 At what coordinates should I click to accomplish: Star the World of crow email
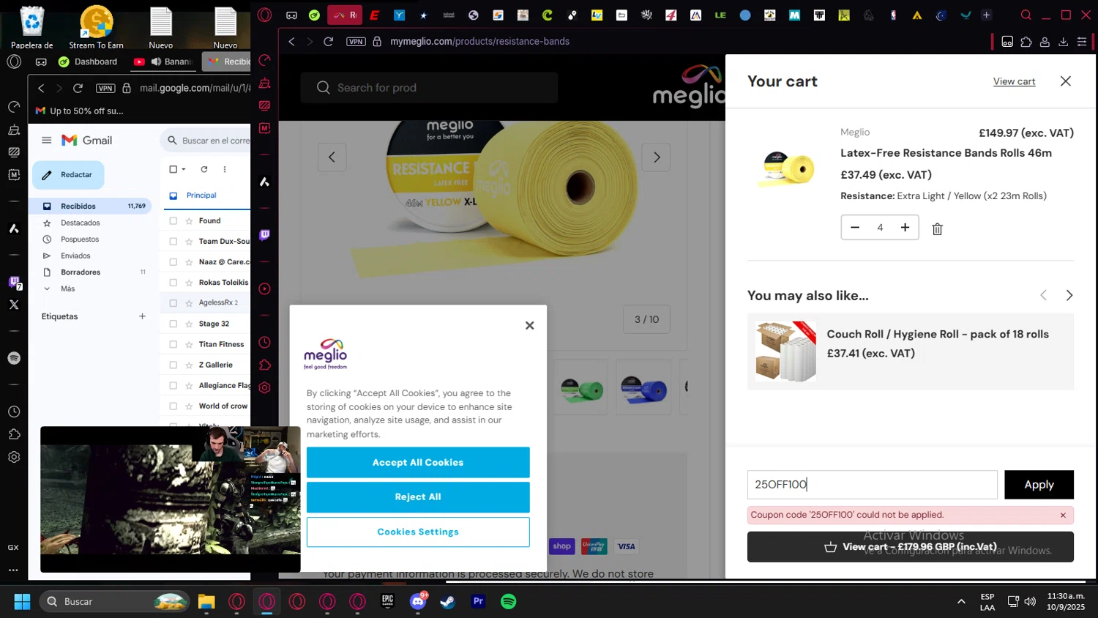[189, 406]
